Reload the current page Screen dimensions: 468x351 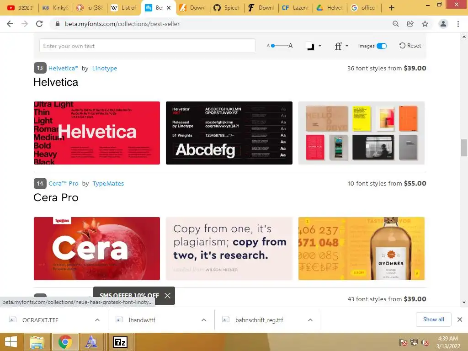[x=39, y=24]
